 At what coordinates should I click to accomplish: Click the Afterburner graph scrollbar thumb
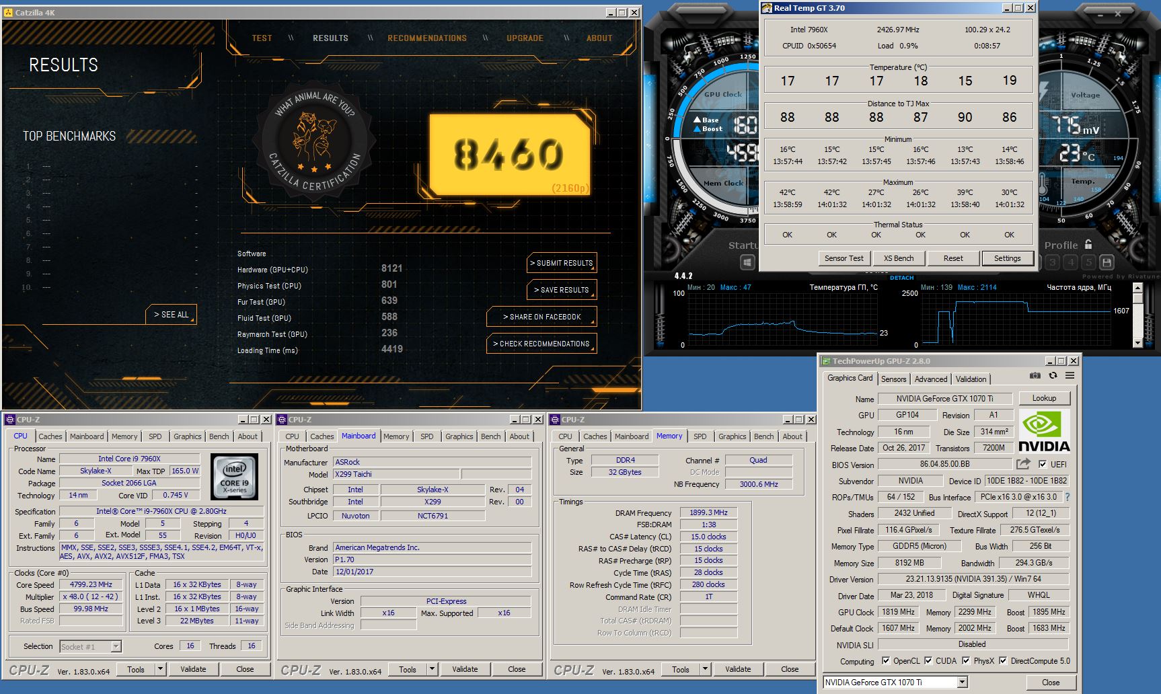[x=1137, y=297]
